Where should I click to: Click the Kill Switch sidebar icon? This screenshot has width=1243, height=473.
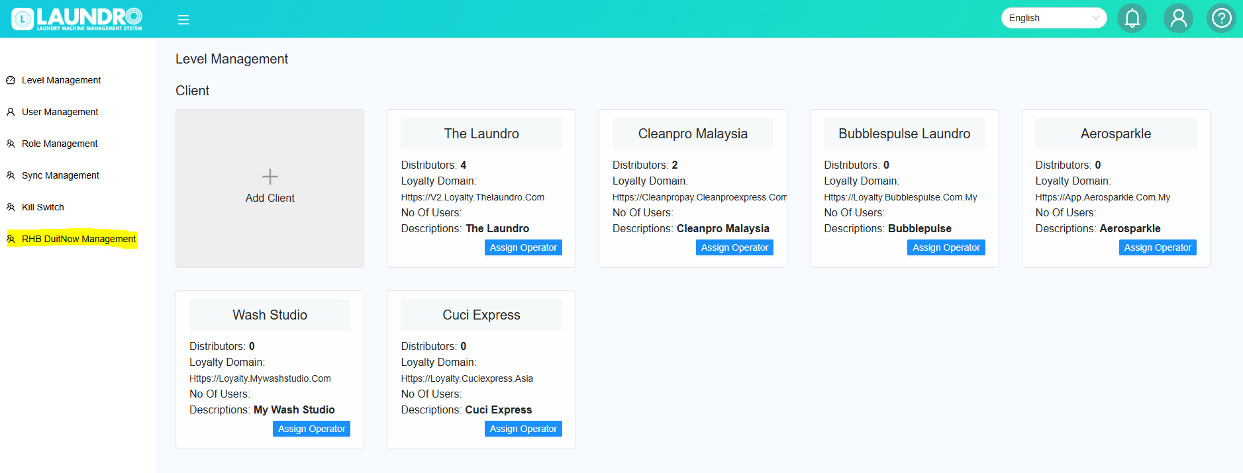point(11,207)
